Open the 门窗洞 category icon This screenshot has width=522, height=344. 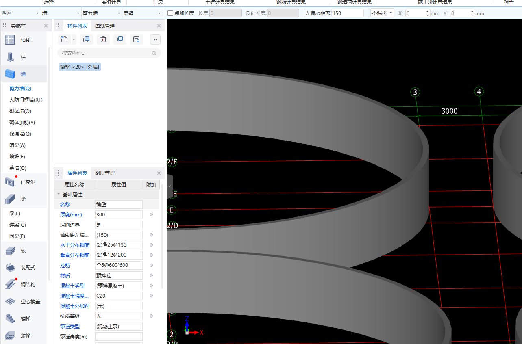pos(10,182)
